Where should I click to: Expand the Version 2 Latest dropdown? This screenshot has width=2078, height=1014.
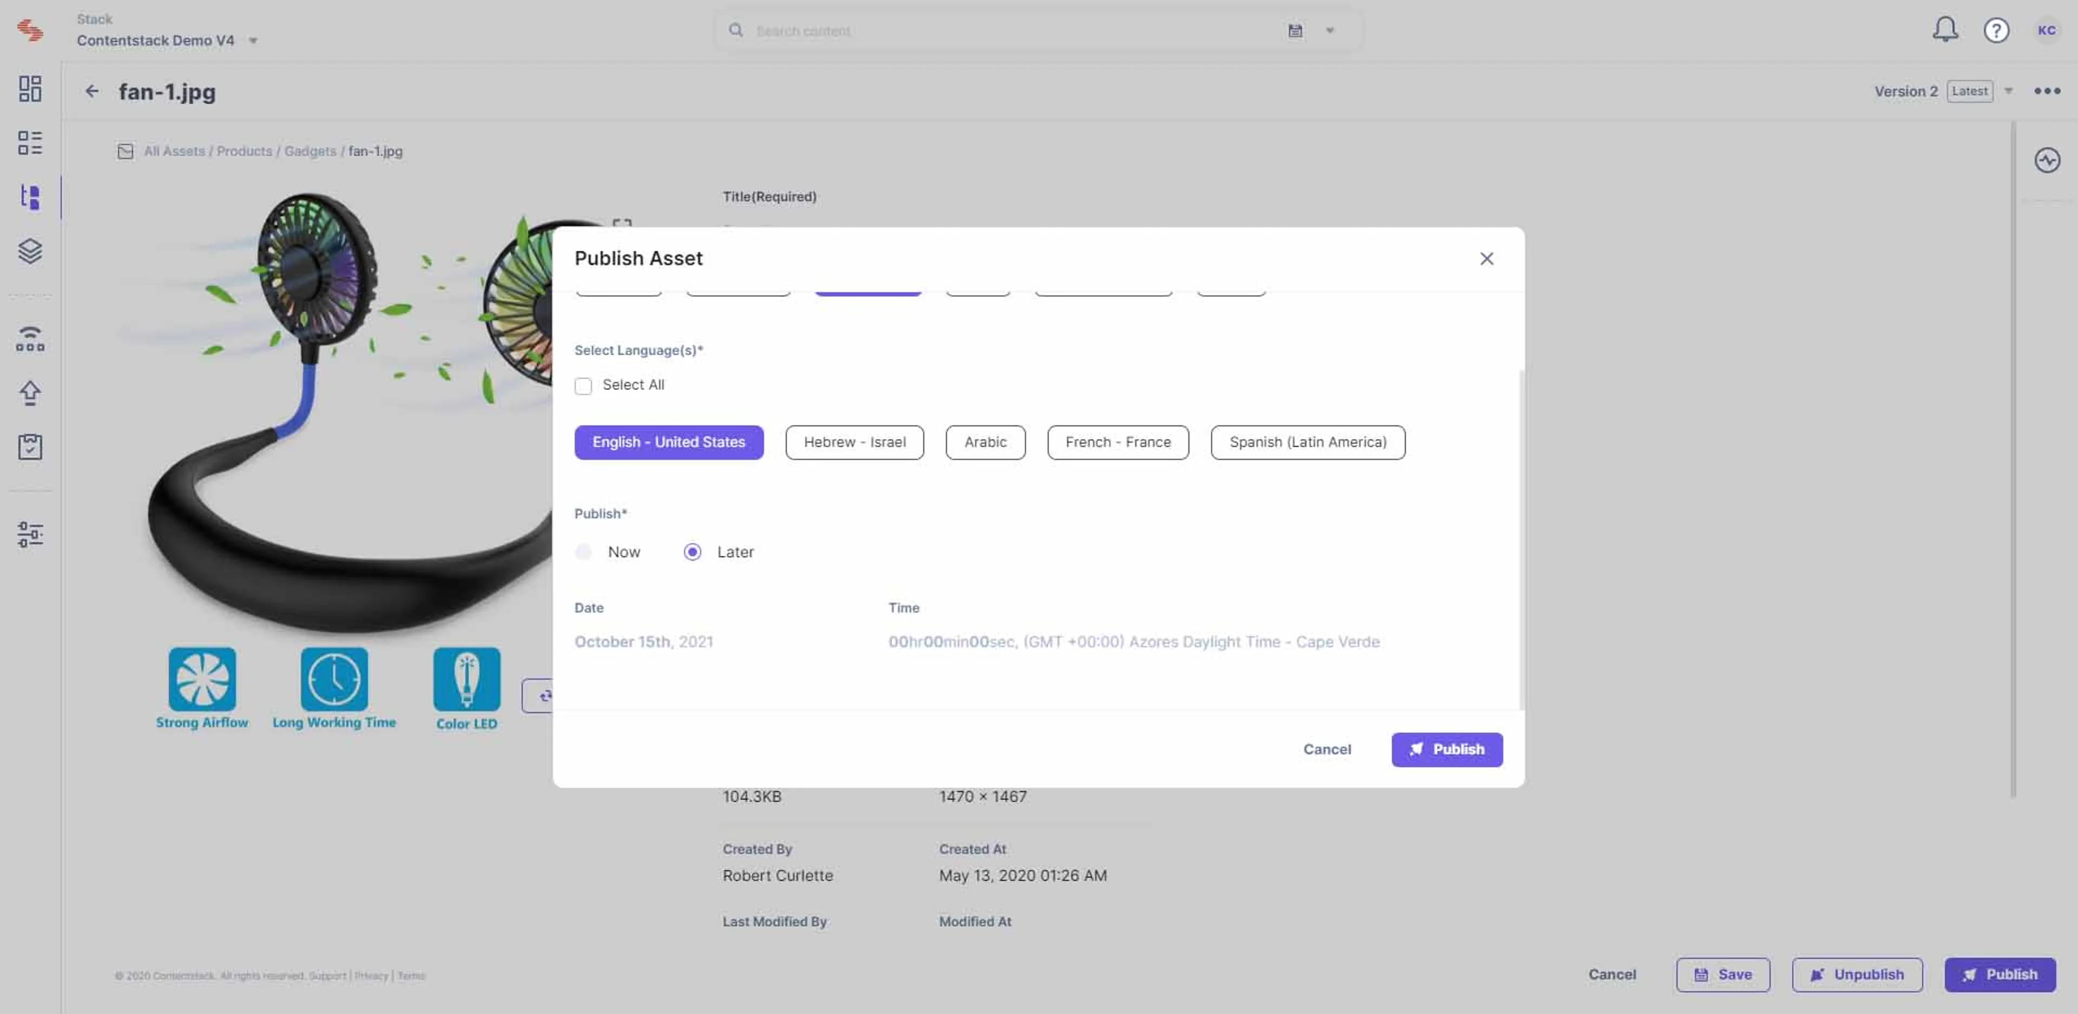[x=2008, y=91]
